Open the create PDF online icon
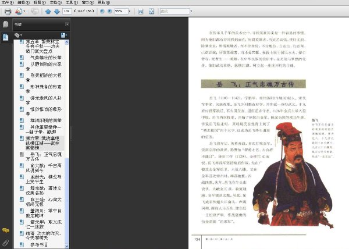Viewport: 349px width, 249px height. click(x=19, y=11)
